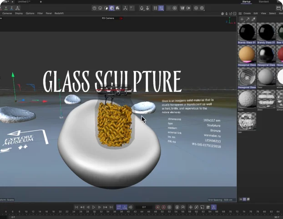Select Polygons mode in the top toolbar
The image size is (283, 219).
pos(106,8)
